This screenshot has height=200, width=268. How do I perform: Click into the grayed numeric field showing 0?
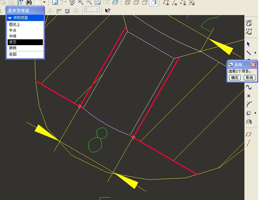coord(90,10)
